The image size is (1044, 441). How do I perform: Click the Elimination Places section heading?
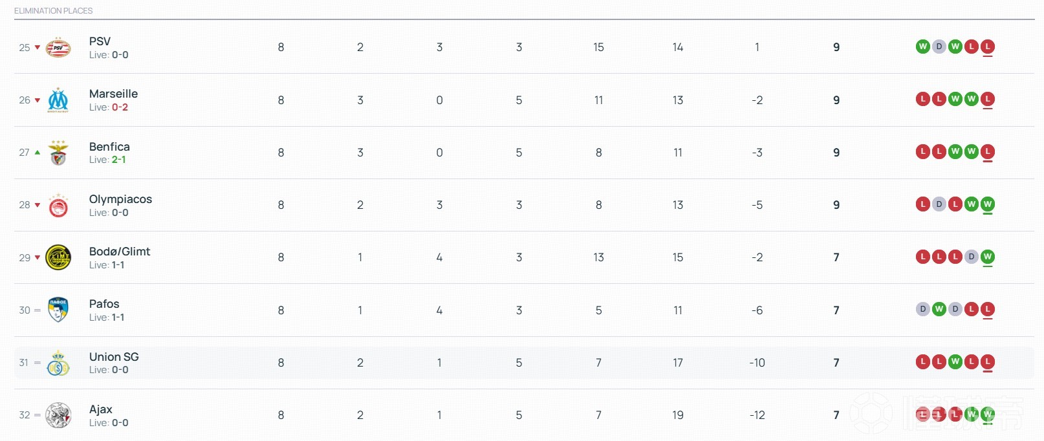coord(53,11)
